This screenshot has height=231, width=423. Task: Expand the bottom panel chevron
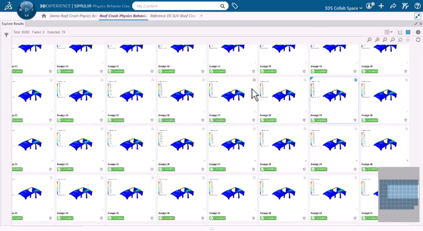[x=212, y=229]
